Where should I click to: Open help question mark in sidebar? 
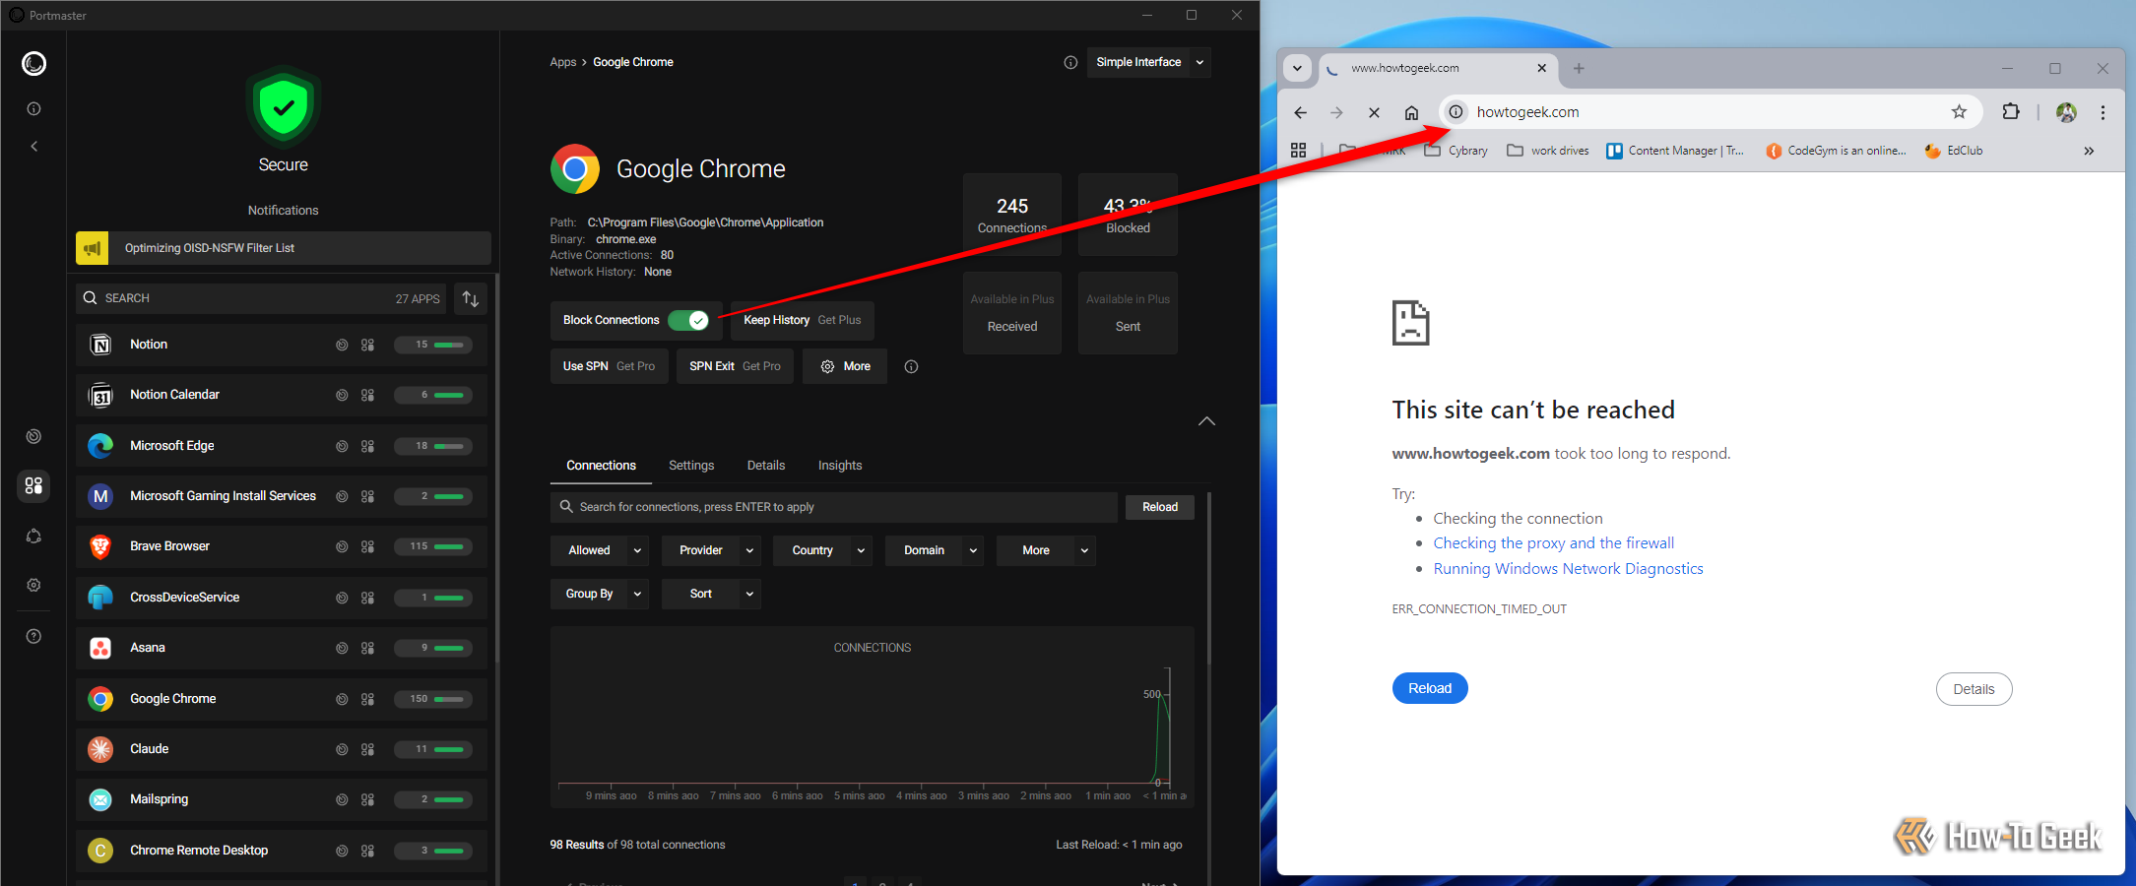(33, 637)
